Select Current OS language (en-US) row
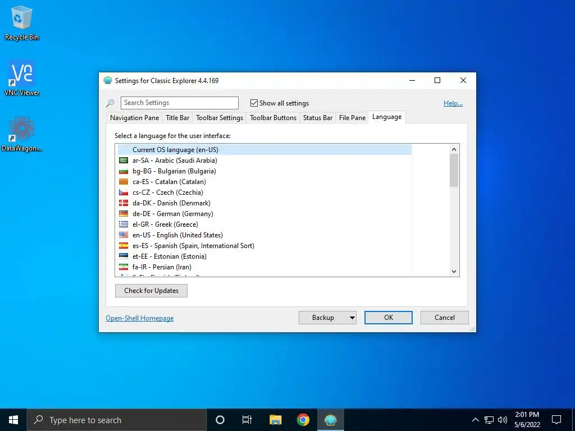The height and width of the screenshot is (431, 575). tap(264, 150)
